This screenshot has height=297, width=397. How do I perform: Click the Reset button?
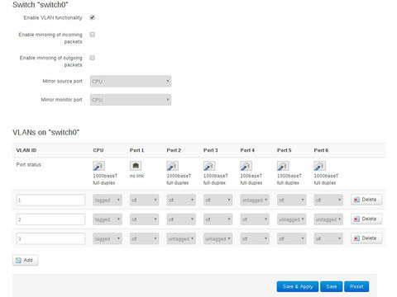click(x=356, y=286)
